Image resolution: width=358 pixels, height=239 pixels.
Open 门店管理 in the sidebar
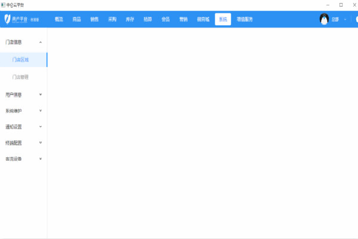click(x=20, y=77)
